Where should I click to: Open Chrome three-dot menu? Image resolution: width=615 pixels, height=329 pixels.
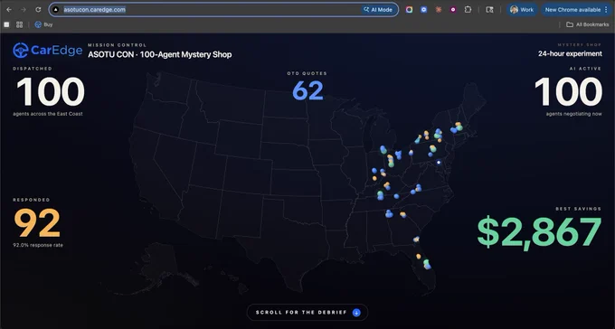tap(606, 9)
